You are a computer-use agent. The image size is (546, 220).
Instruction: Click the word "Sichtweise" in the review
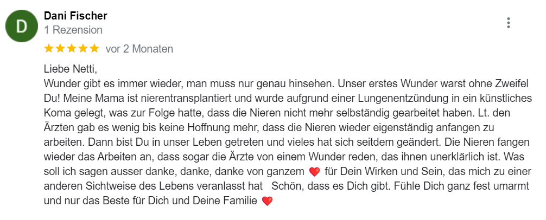click(110, 186)
